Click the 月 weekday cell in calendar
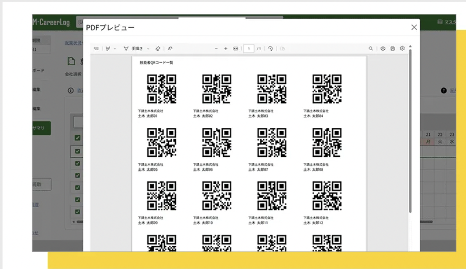466x269 pixels. tap(428, 142)
